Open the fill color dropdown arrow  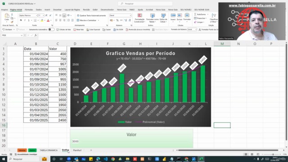[45, 20]
